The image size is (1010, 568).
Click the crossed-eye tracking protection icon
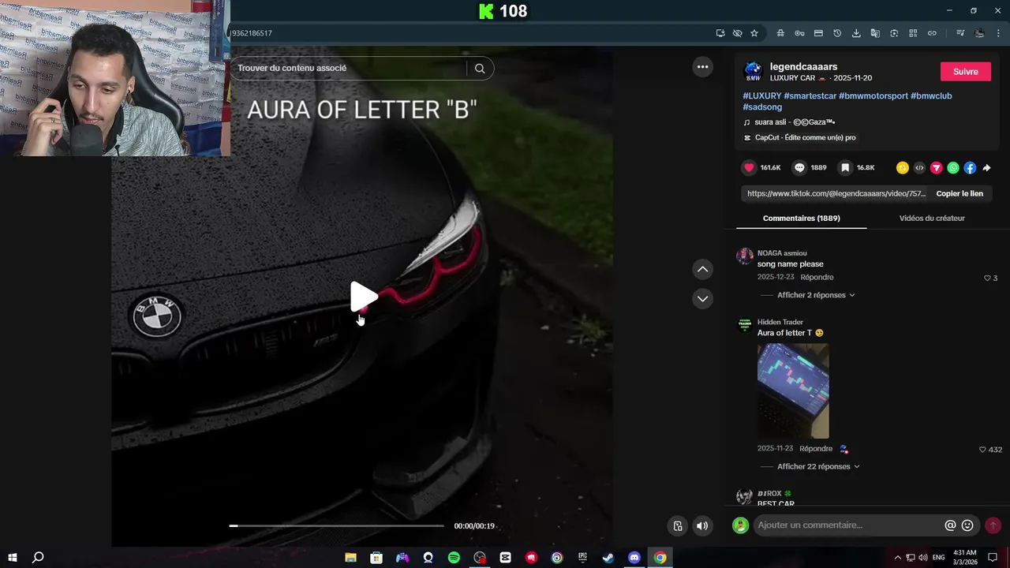tap(737, 33)
